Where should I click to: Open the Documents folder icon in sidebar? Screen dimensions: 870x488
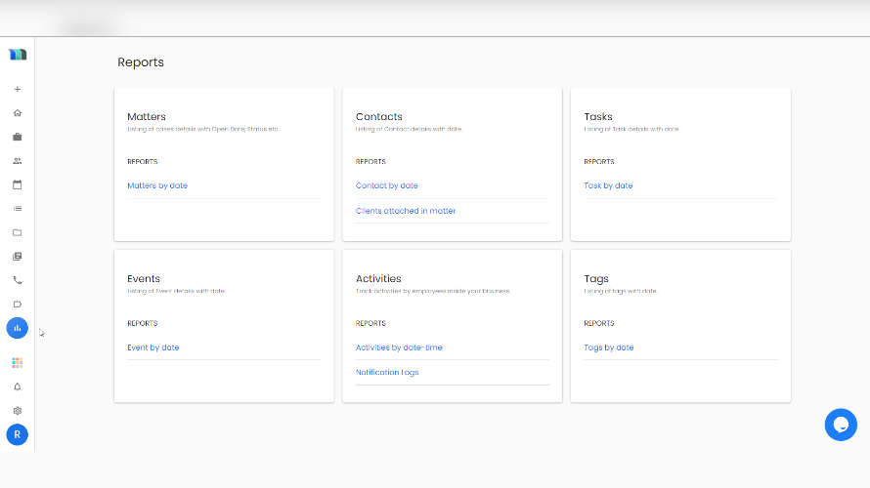tap(17, 232)
